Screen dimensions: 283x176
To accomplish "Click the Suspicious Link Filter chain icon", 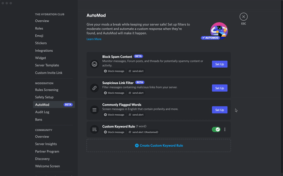I will point(94,88).
